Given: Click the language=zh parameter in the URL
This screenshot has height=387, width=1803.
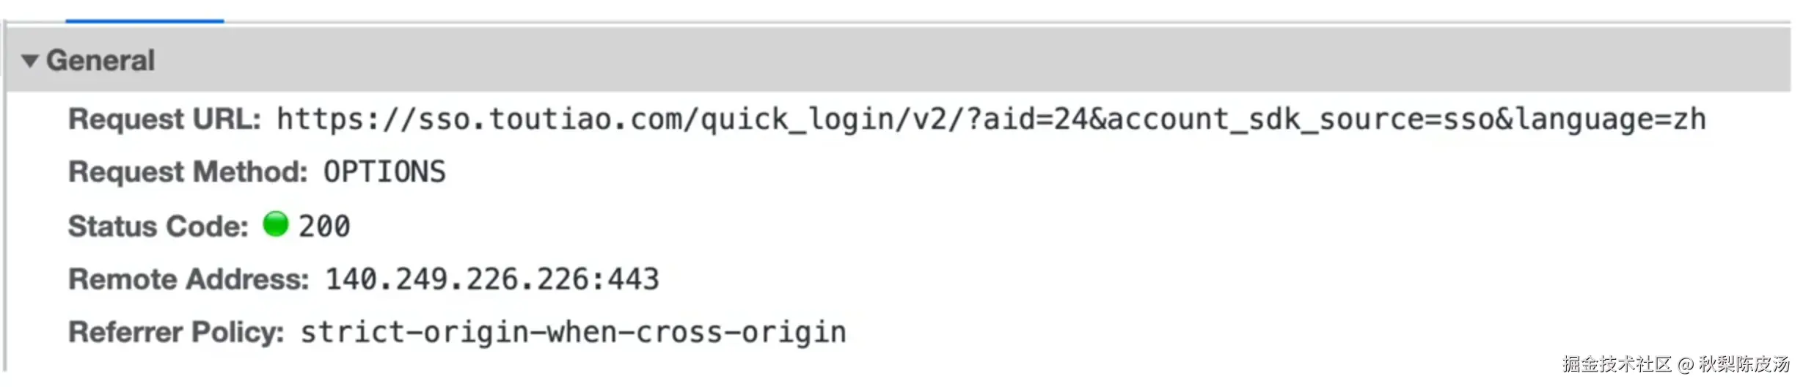Looking at the screenshot, I should pos(1611,119).
